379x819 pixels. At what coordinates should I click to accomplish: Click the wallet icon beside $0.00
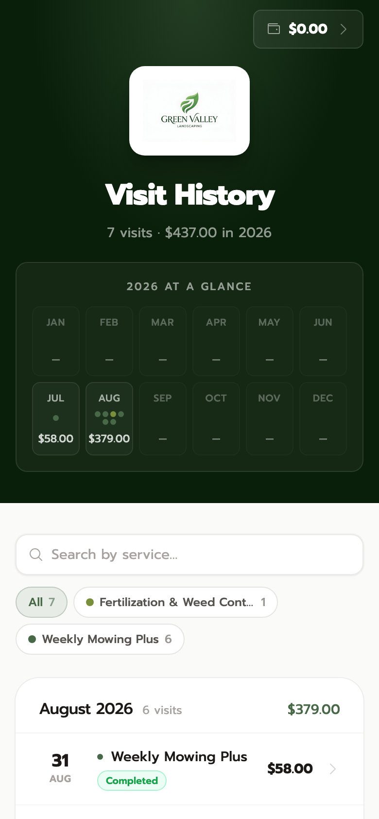pos(274,29)
